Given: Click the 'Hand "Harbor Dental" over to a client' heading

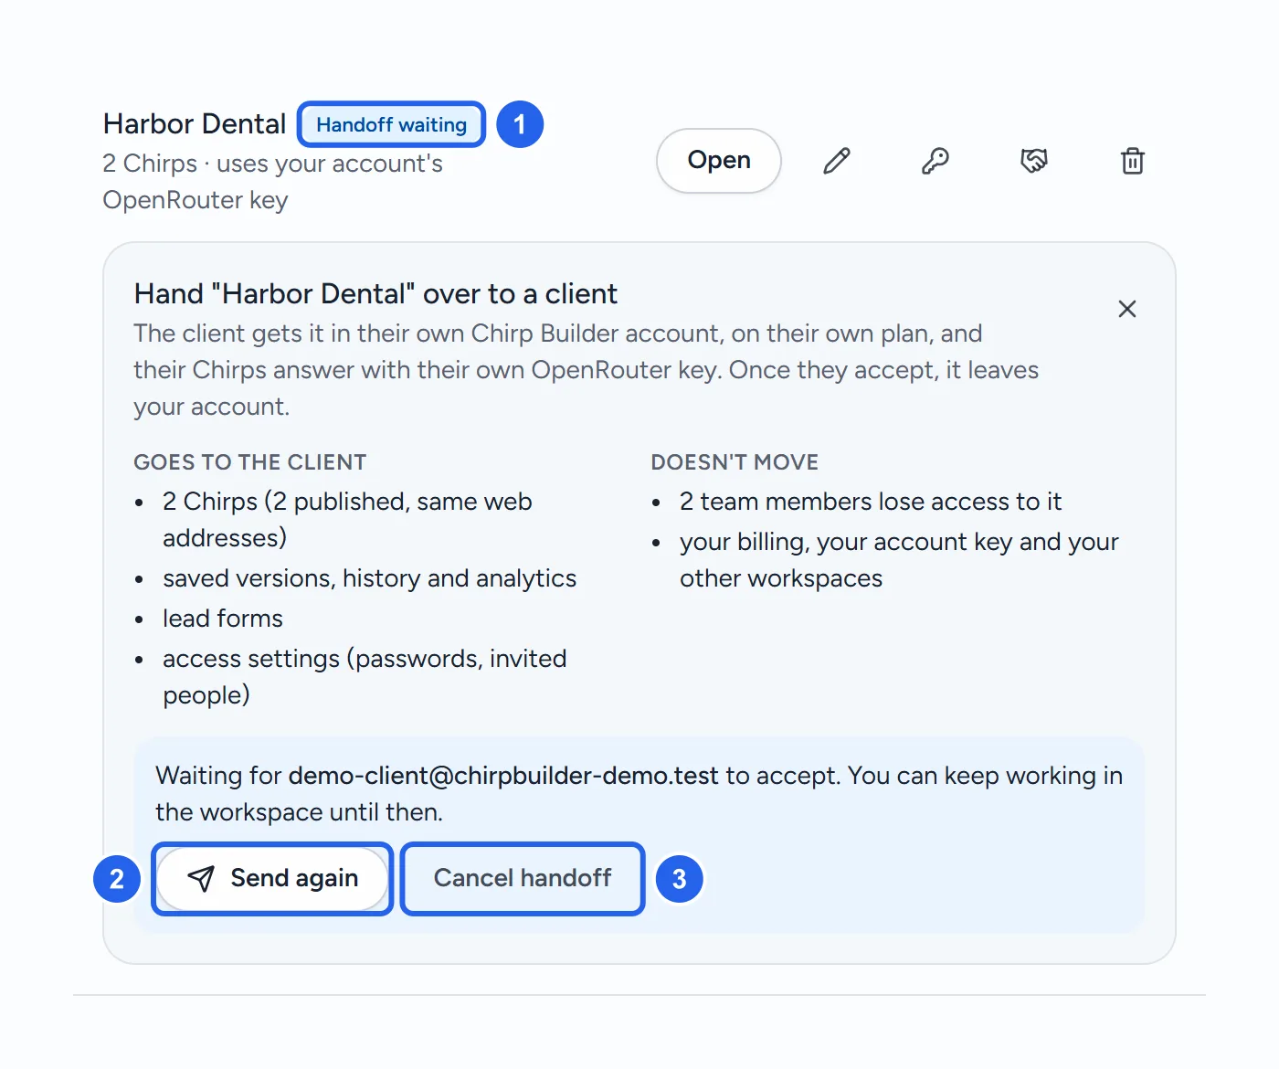Looking at the screenshot, I should click(375, 294).
